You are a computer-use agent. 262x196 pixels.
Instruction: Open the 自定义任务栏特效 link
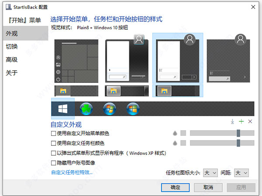click(72, 172)
